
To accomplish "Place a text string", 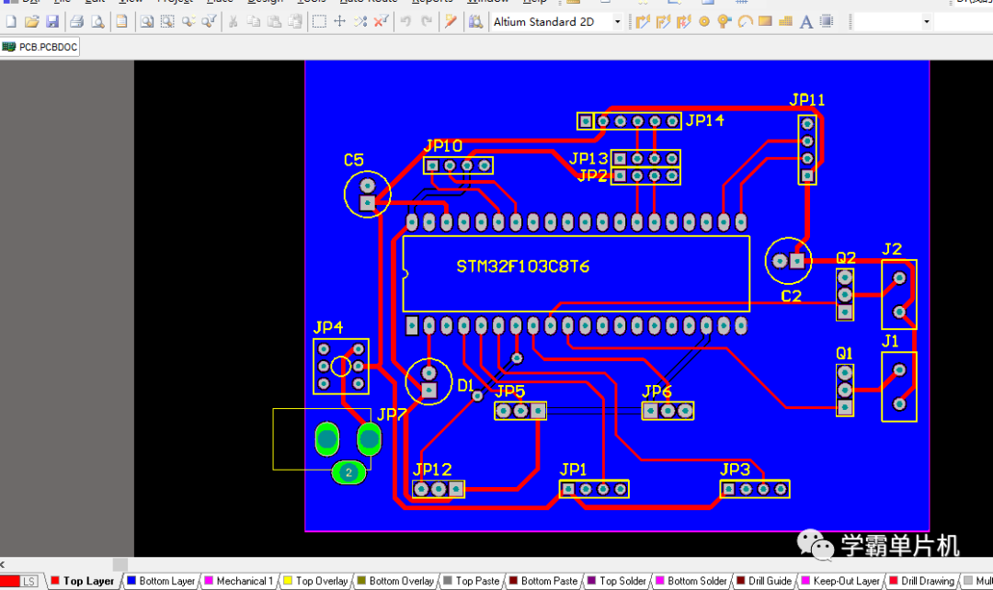I will (805, 22).
